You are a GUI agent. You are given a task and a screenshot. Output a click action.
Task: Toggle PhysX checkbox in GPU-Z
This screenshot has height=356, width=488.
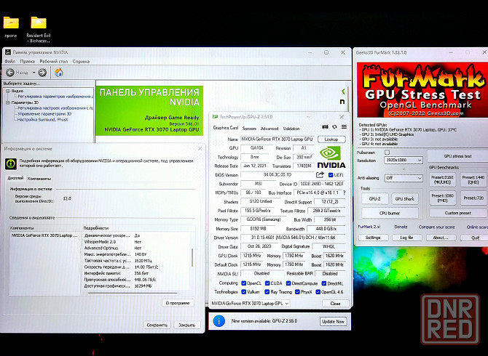point(297,292)
